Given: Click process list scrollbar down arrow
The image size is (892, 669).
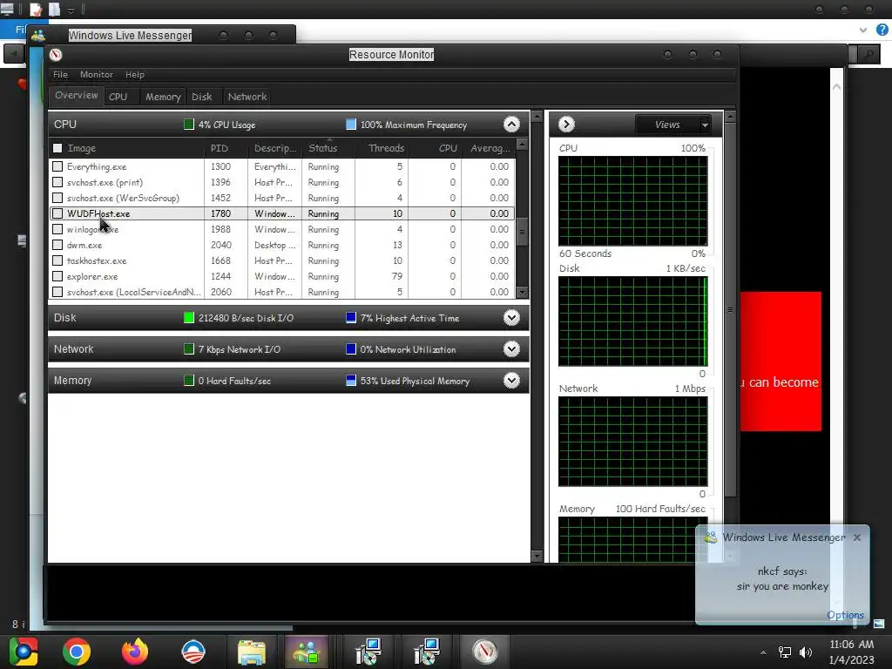Looking at the screenshot, I should click(x=522, y=292).
